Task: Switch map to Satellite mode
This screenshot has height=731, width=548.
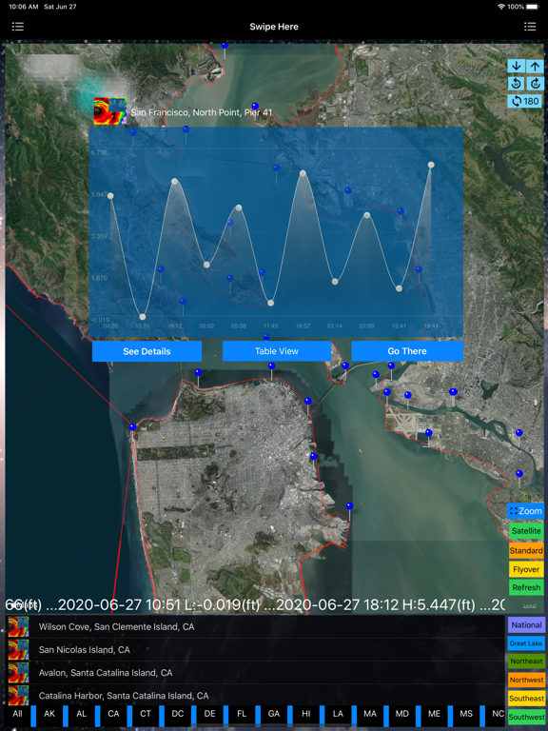Action: (x=526, y=530)
